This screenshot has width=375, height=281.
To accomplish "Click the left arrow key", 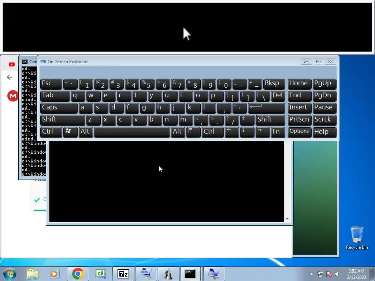I will [x=232, y=132].
